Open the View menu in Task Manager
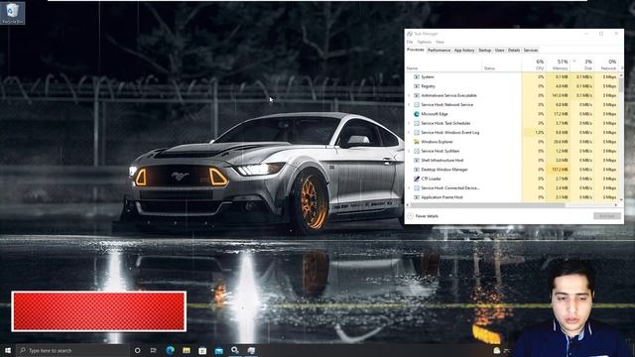The width and height of the screenshot is (635, 357). pos(440,42)
